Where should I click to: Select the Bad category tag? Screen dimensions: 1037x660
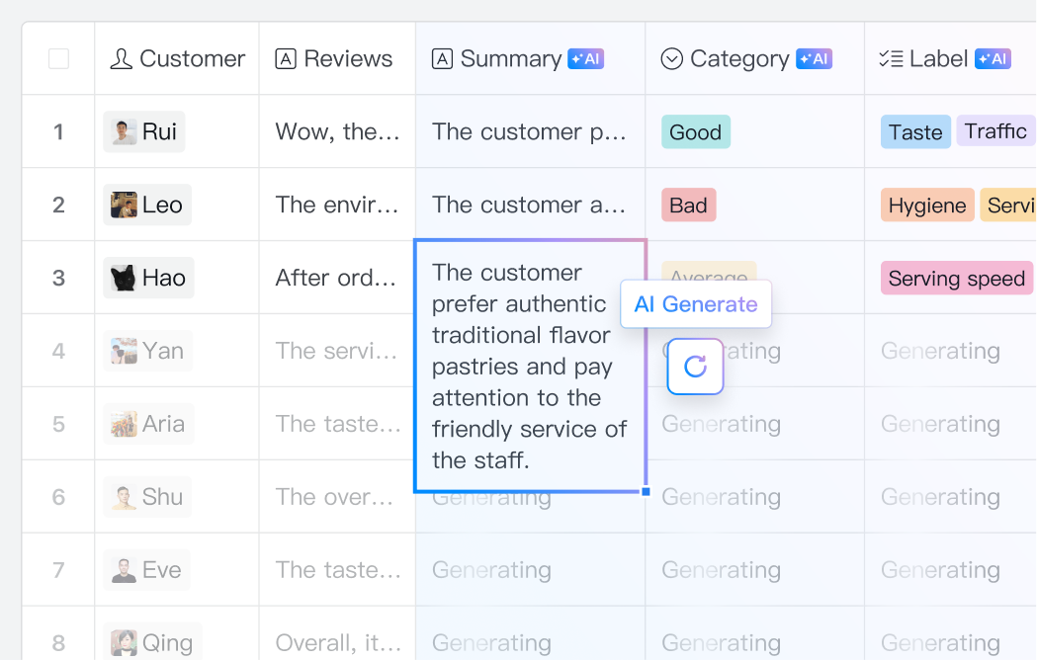point(688,206)
